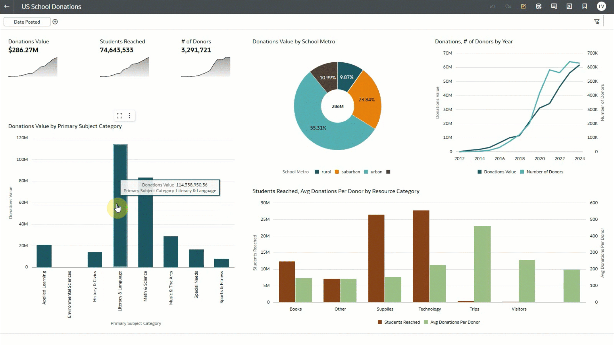Screen dimensions: 614x345
Task: Refresh data using the database icon
Action: [539, 6]
